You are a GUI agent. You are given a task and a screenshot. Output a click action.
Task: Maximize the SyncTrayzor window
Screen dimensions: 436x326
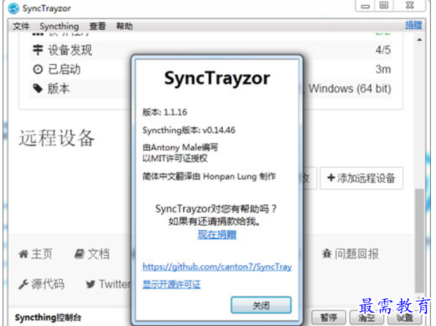pyautogui.click(x=384, y=6)
